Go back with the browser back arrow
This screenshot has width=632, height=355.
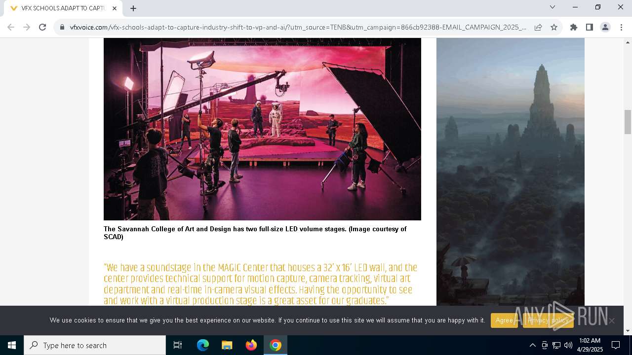[x=11, y=27]
